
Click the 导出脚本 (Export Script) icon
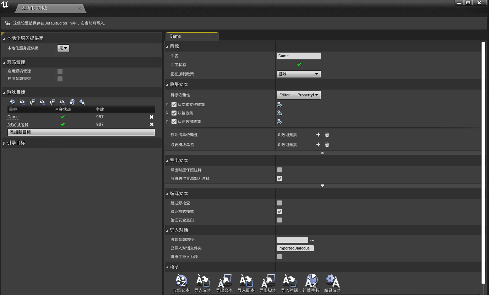[268, 281]
